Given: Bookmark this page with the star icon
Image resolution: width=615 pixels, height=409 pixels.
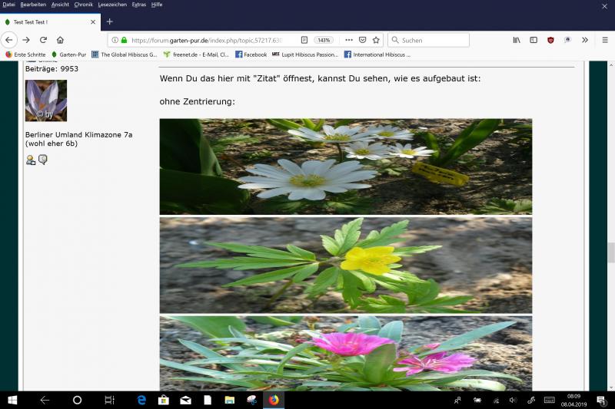Looking at the screenshot, I should pyautogui.click(x=376, y=40).
